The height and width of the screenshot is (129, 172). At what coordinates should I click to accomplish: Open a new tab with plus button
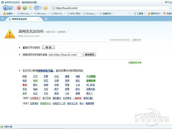click(x=46, y=19)
